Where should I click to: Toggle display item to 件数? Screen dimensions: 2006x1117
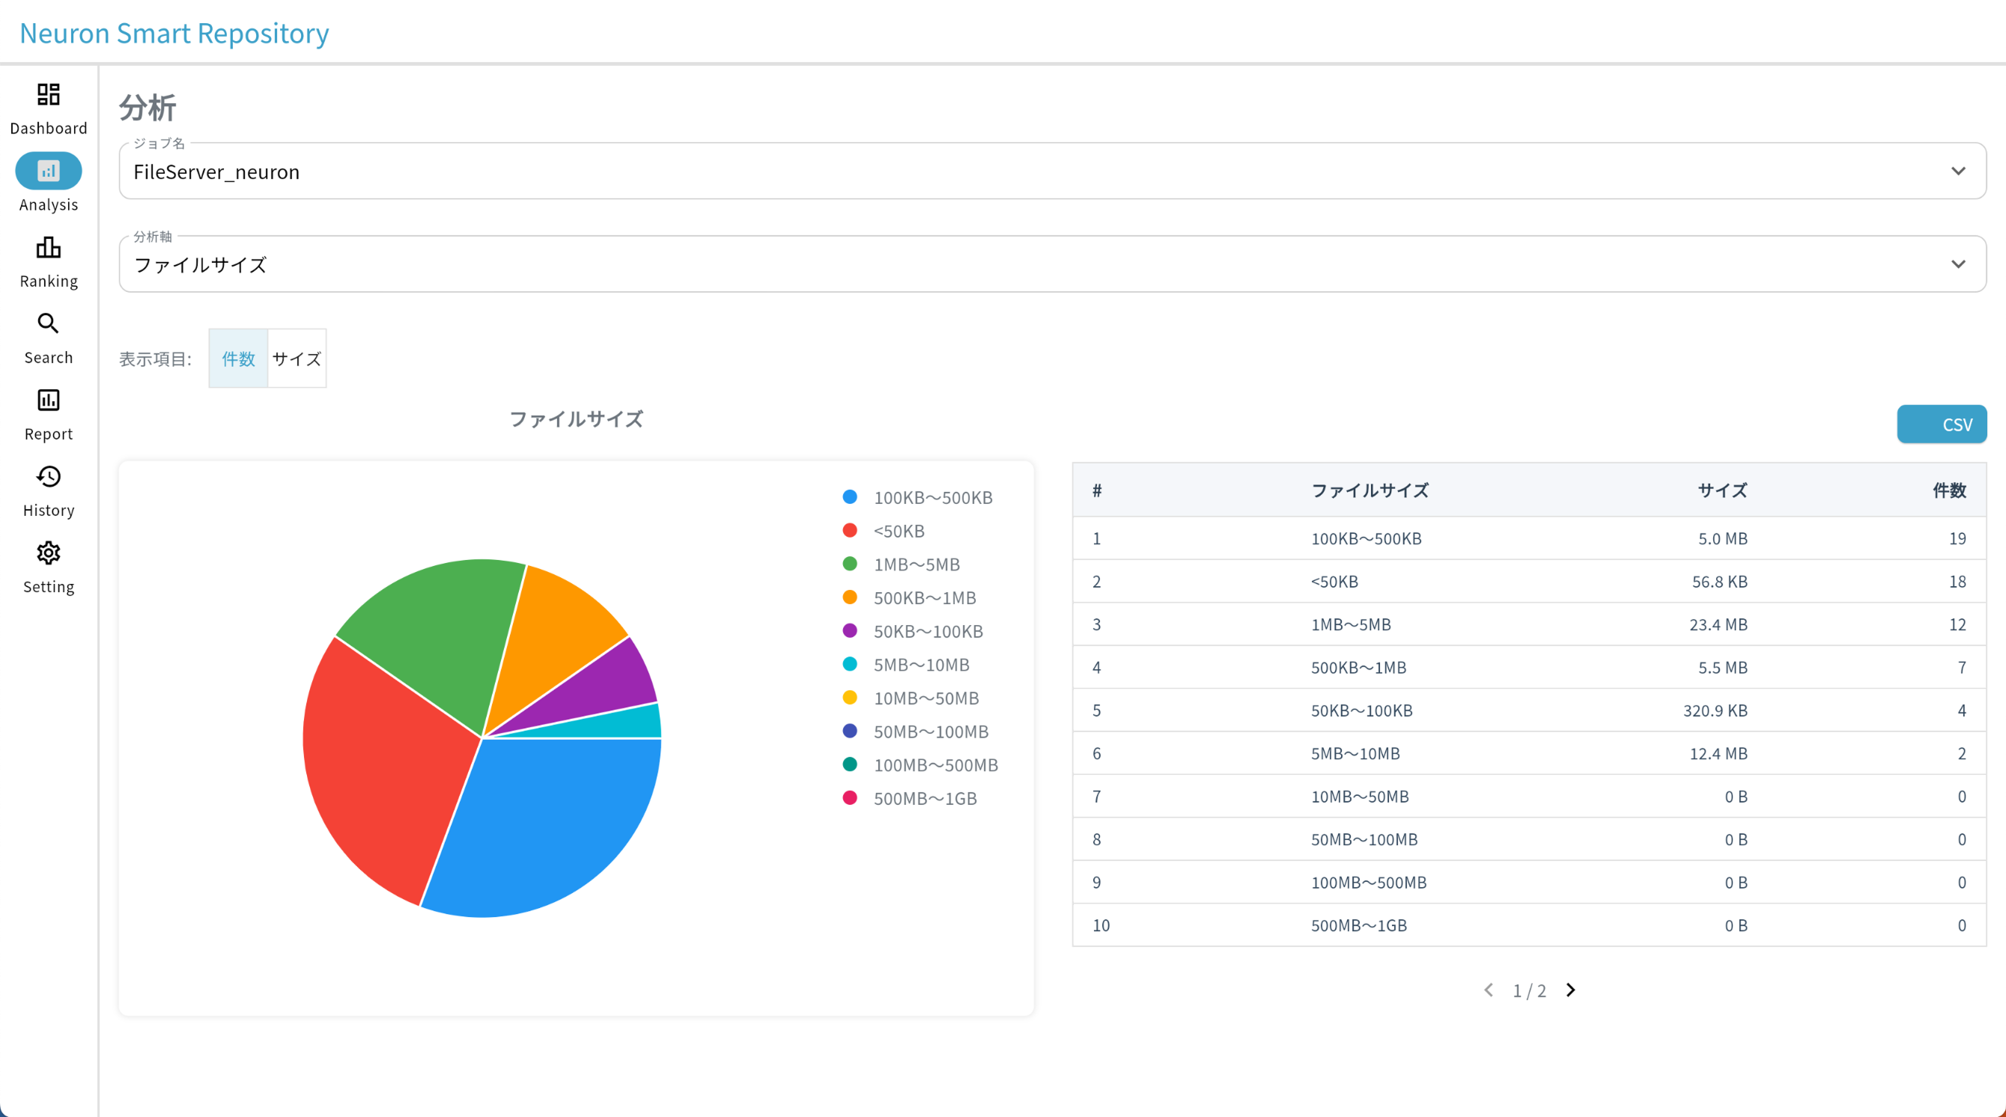[x=238, y=359]
